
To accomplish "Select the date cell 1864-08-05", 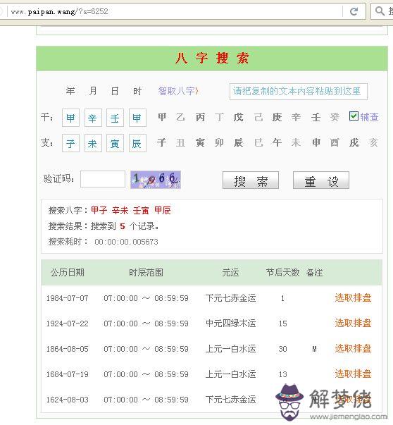I will pyautogui.click(x=68, y=349).
